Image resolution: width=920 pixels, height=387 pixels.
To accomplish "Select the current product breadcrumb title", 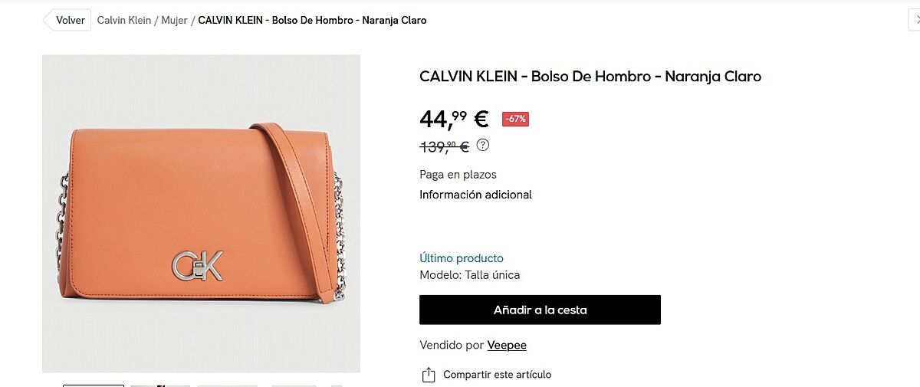I will 312,21.
